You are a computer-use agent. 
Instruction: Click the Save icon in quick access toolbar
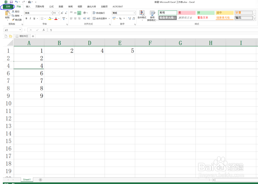tap(11, 2)
